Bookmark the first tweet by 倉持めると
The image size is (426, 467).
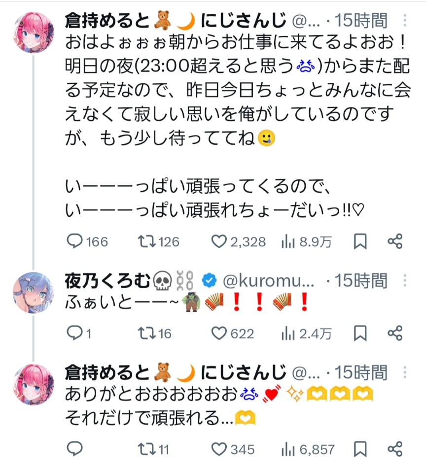tap(360, 241)
